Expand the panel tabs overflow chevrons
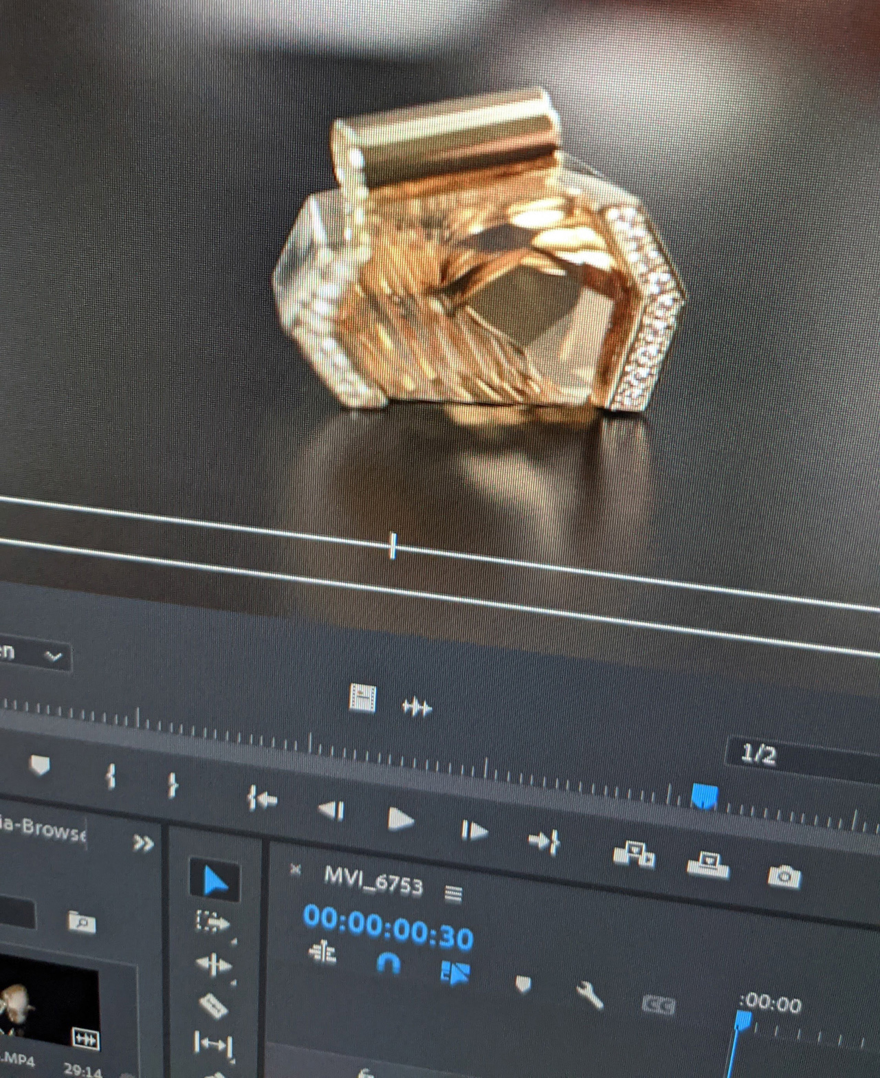 tap(143, 843)
